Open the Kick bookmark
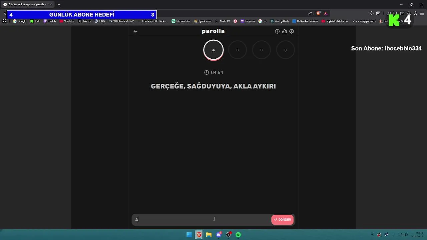Screen dimensions: 427x240 (x=35, y=21)
